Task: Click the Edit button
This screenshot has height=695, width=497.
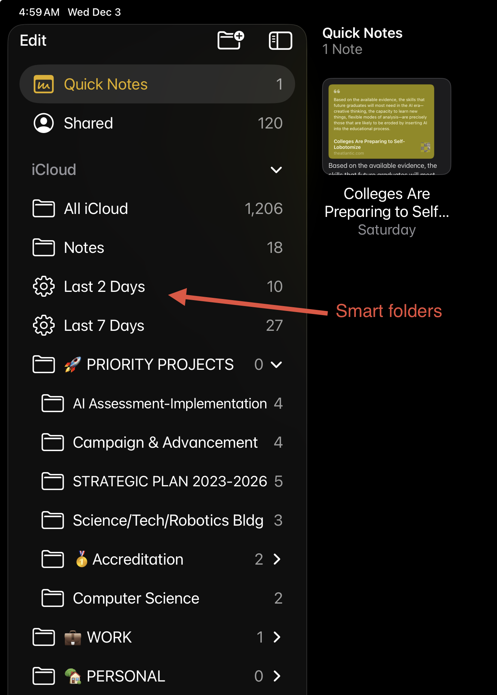Action: (x=33, y=40)
